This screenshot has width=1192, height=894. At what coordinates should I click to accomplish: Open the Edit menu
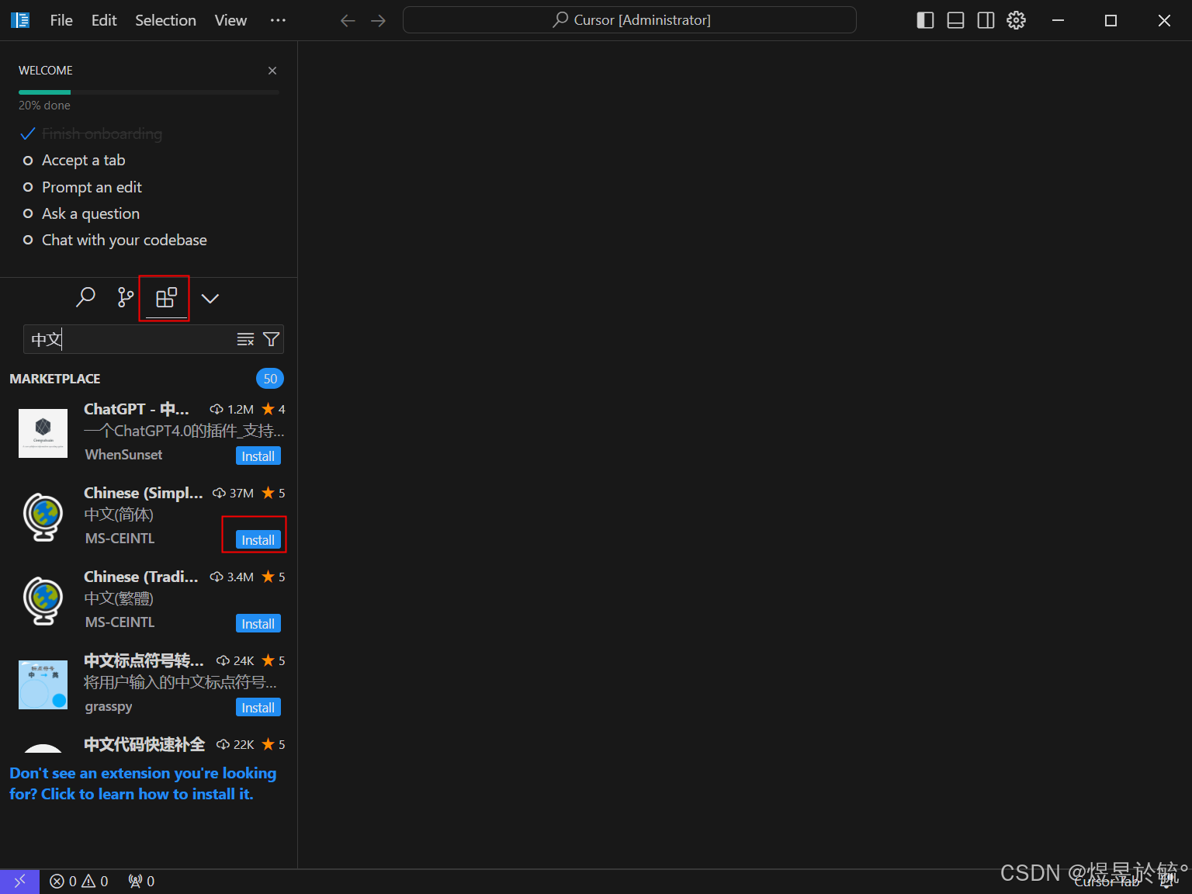click(104, 20)
